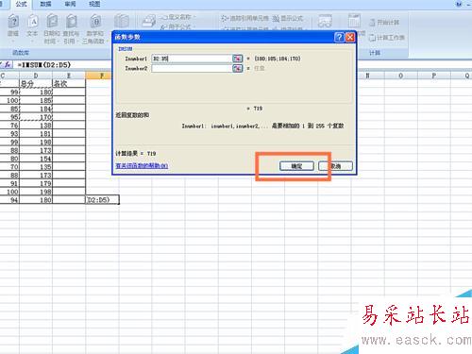The width and height of the screenshot is (472, 354).
Task: Select the cell containing 85
Action: [x=9, y=109]
